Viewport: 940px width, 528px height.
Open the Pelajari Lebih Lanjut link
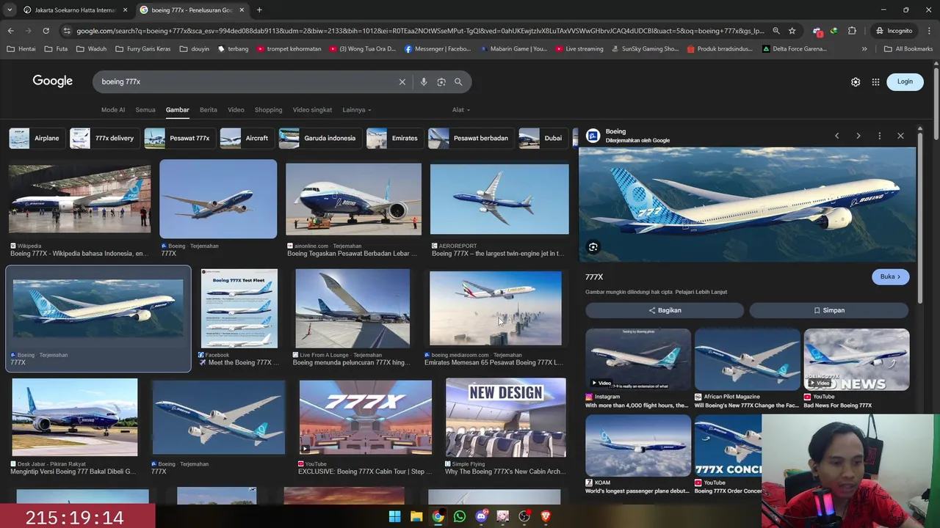click(701, 292)
